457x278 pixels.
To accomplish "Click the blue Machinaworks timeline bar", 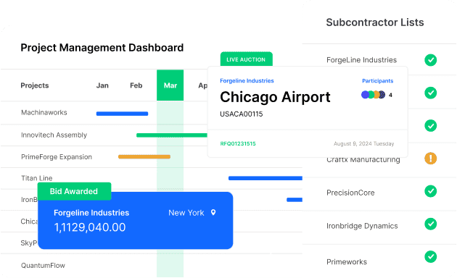I will coord(122,114).
